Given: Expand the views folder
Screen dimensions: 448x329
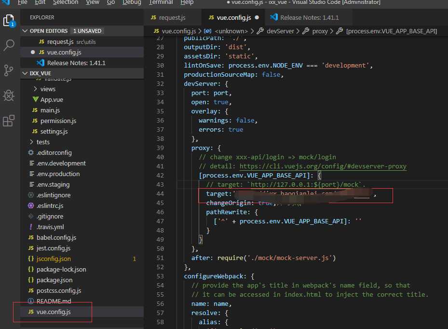Looking at the screenshot, I should tap(35, 89).
